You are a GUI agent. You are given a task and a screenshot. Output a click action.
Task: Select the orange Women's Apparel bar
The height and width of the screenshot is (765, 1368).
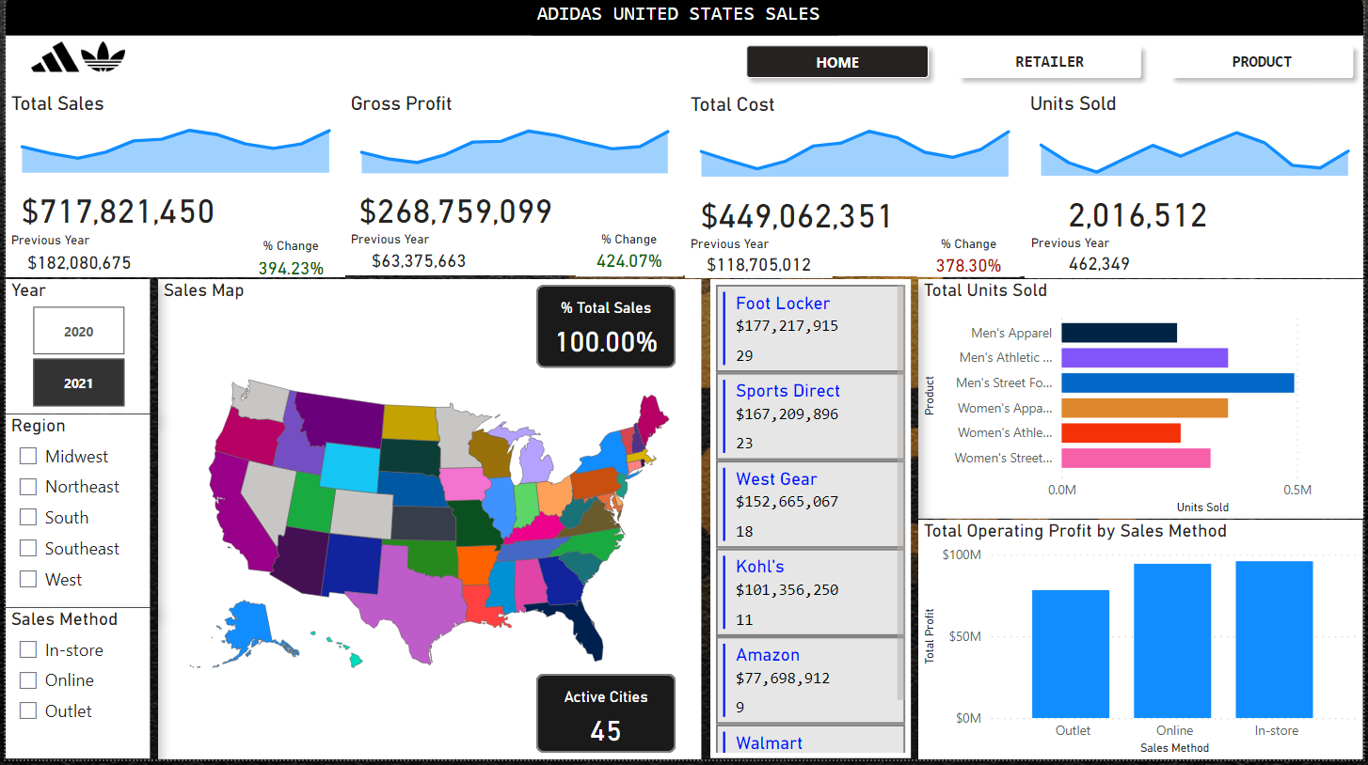[1144, 408]
